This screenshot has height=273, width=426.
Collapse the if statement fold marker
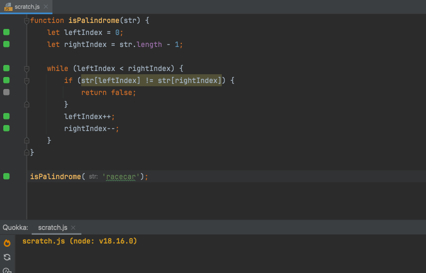(27, 81)
